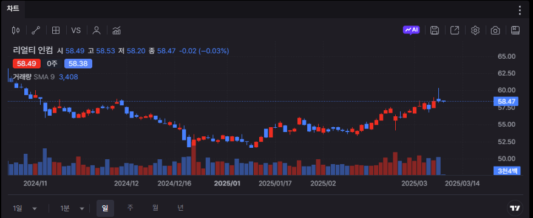Take a chart snapshot with the camera icon

coord(495,30)
